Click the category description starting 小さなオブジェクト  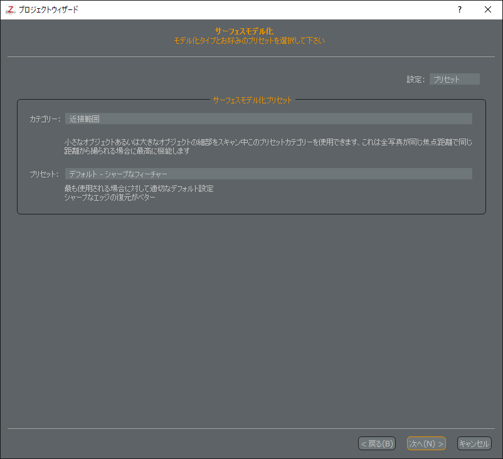point(268,146)
